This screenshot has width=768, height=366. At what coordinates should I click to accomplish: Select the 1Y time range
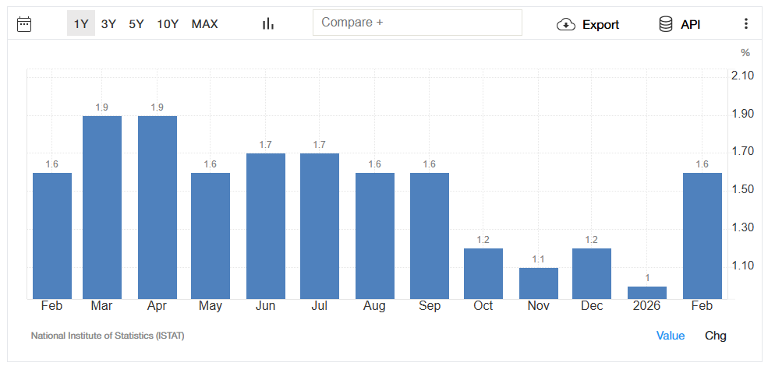click(81, 24)
